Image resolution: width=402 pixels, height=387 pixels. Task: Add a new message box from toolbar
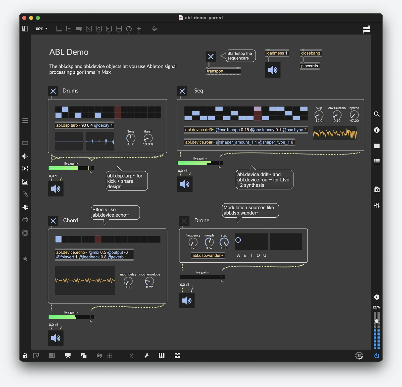pyautogui.click(x=69, y=29)
